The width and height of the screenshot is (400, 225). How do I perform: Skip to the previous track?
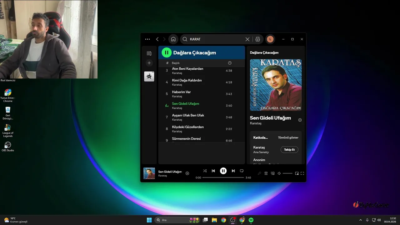pyautogui.click(x=213, y=171)
